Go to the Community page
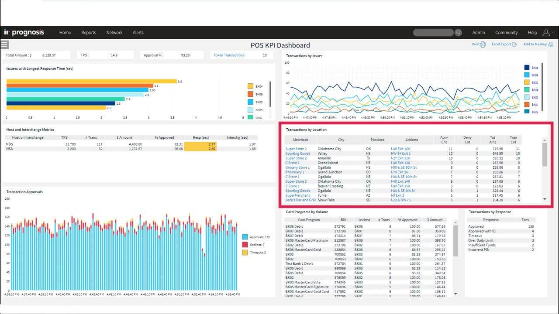This screenshot has width=559, height=314. pyautogui.click(x=506, y=33)
